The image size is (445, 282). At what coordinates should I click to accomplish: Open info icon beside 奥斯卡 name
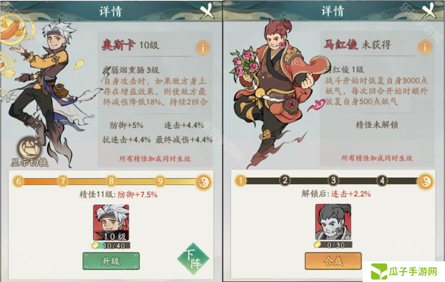point(203,48)
